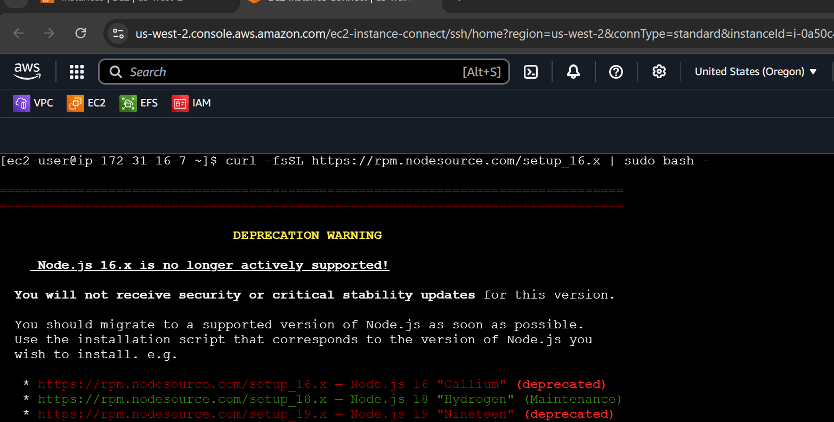
Task: Click the browser address bar URL
Action: click(x=484, y=34)
